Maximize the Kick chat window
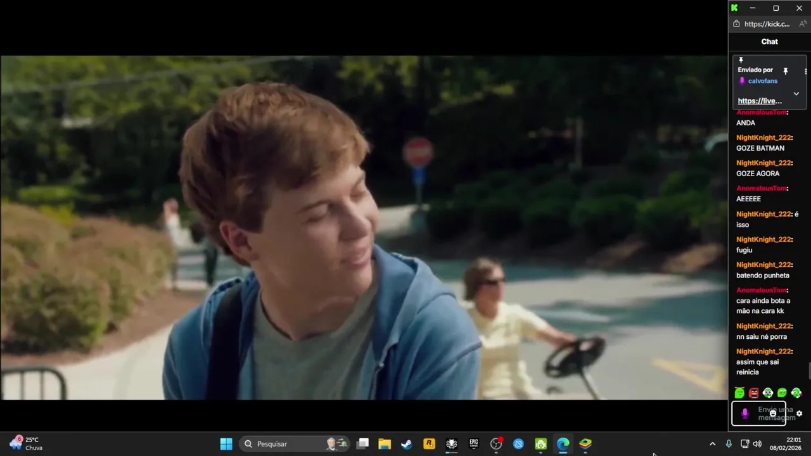Screen dimensions: 811x456 point(776,8)
